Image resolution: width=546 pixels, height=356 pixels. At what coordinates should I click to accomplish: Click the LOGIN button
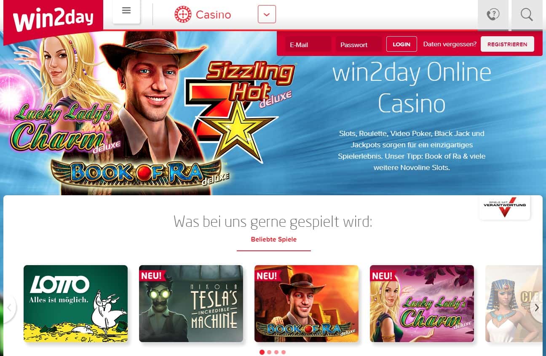401,44
